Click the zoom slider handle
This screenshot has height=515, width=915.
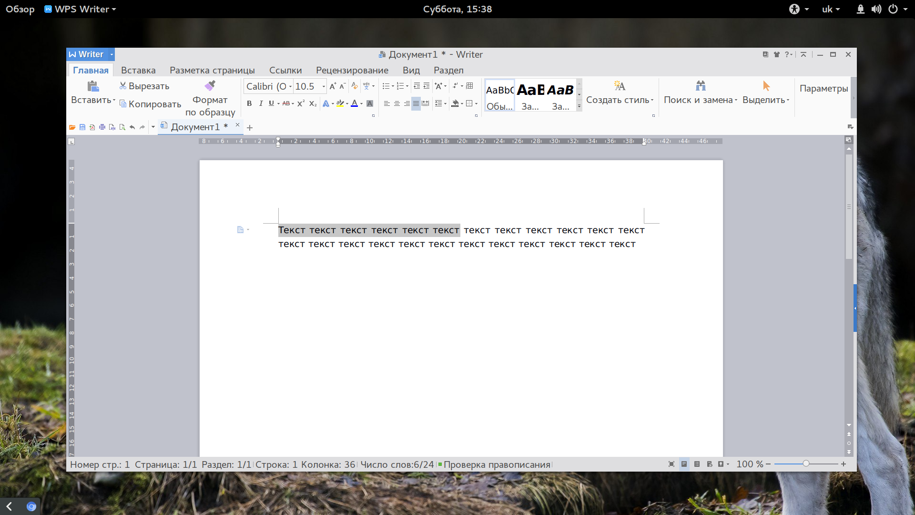click(x=806, y=463)
